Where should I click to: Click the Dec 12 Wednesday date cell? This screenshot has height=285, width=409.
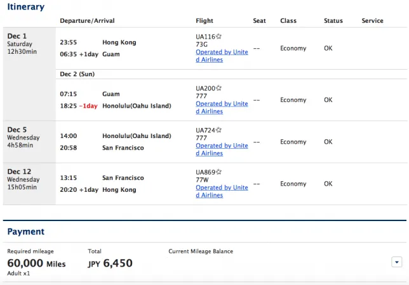(x=29, y=184)
